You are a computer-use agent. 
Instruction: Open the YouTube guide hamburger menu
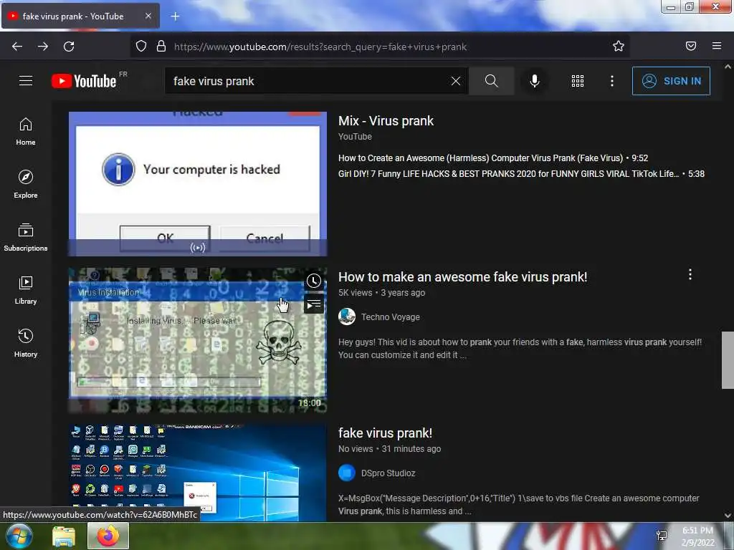(26, 81)
